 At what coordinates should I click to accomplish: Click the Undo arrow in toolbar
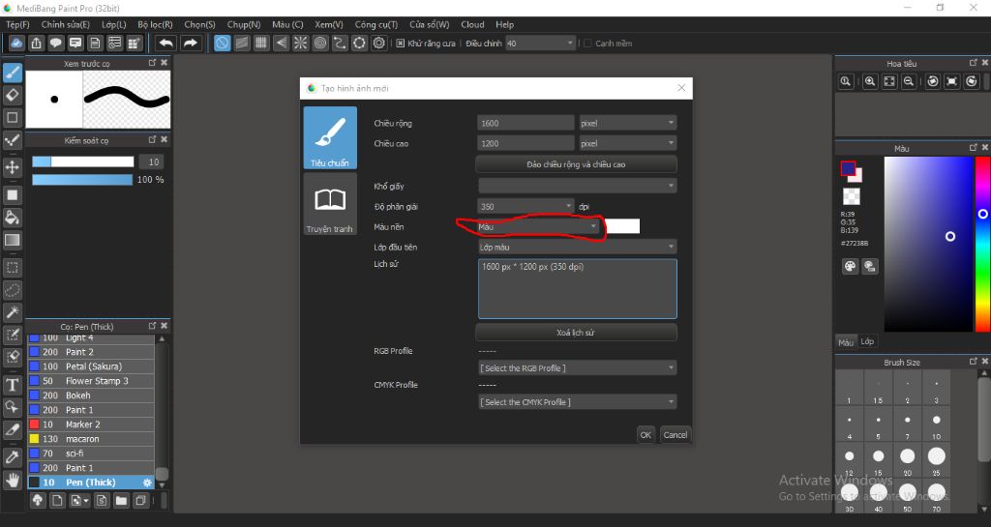point(166,43)
